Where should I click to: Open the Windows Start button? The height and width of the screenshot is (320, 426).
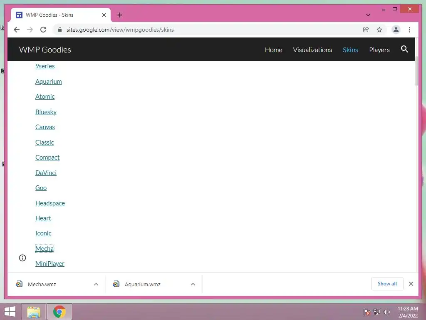point(10,312)
